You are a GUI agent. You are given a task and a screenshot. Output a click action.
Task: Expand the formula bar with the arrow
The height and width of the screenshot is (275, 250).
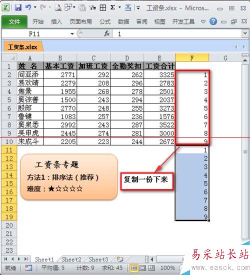click(245, 33)
